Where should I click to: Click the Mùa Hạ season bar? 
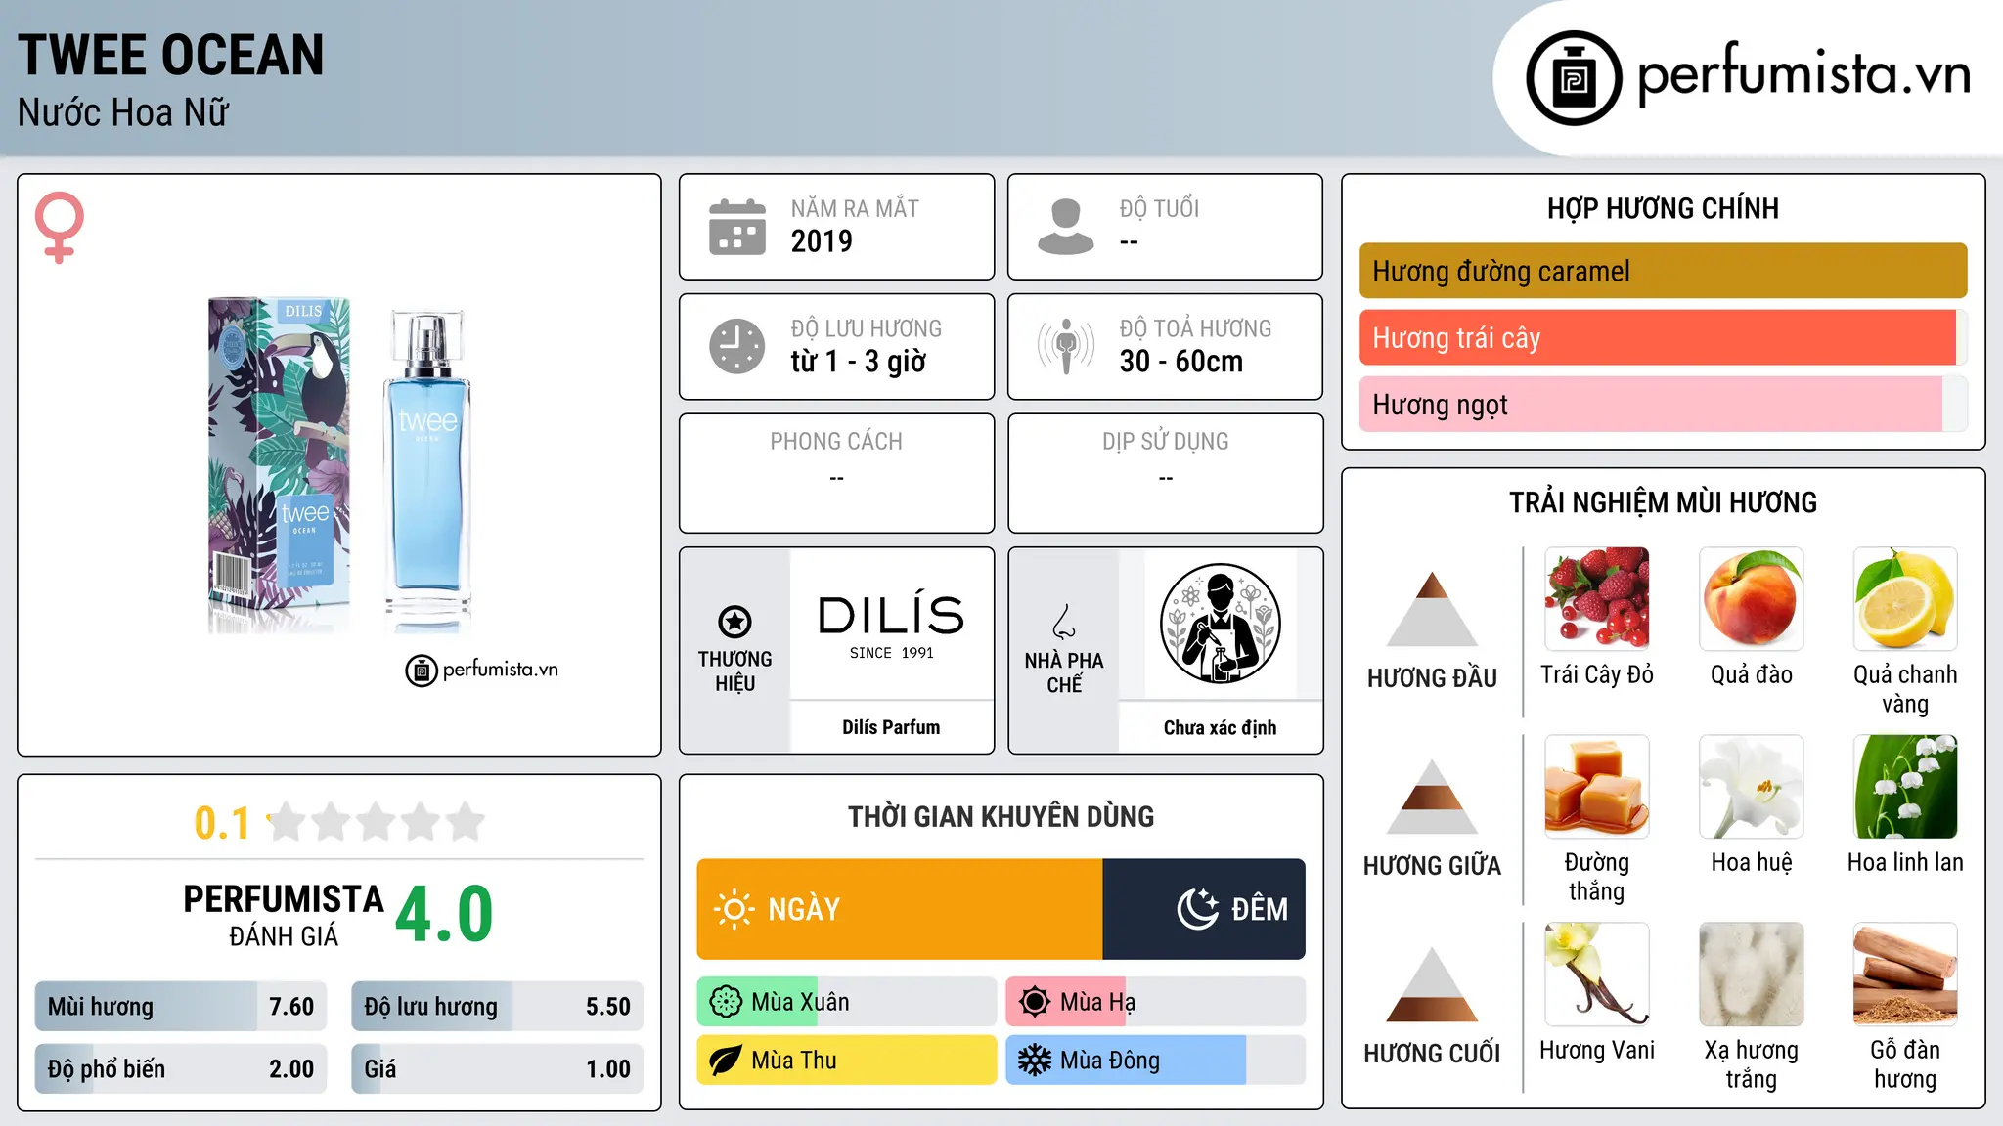pyautogui.click(x=1156, y=1002)
